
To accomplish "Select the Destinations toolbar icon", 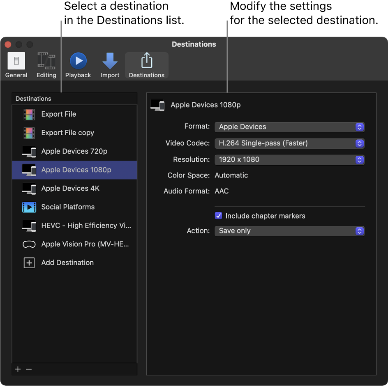I will 146,64.
